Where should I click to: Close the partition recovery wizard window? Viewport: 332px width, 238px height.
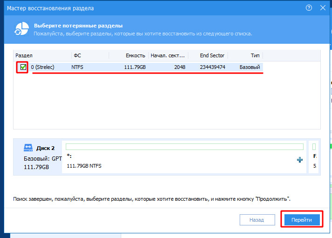323,8
